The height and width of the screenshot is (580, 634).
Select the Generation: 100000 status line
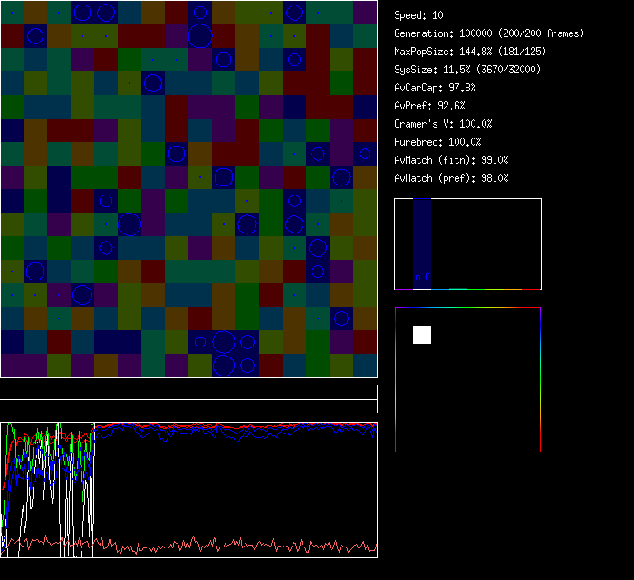[489, 33]
